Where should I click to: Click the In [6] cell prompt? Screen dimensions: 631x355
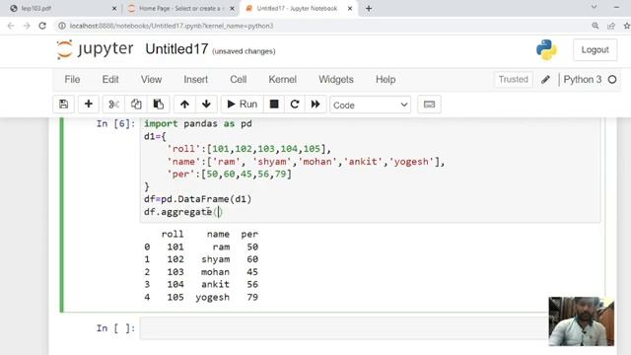tap(115, 123)
